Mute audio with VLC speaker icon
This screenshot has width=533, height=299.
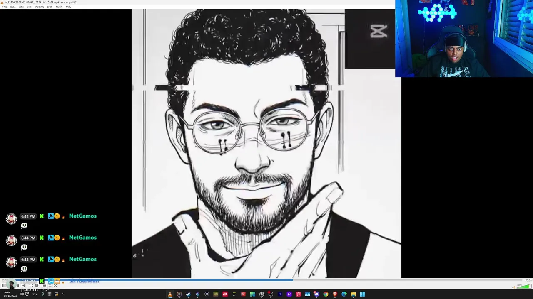(514, 287)
